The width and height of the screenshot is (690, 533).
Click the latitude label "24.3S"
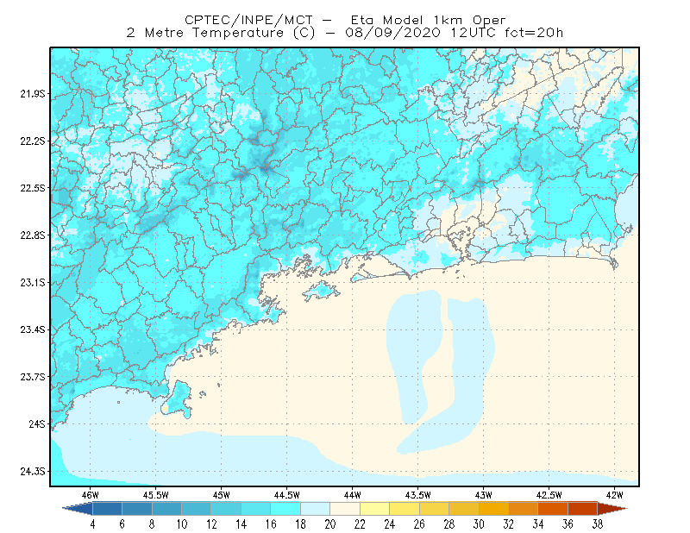coord(32,472)
